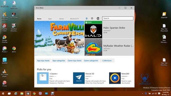This screenshot has width=171, height=96.
Task: Open the Store downloads icon
Action: [x=87, y=18]
